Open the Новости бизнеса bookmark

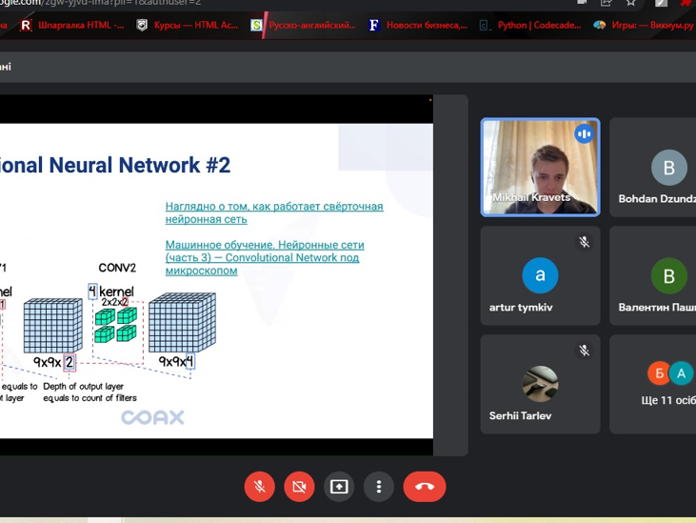tap(417, 26)
